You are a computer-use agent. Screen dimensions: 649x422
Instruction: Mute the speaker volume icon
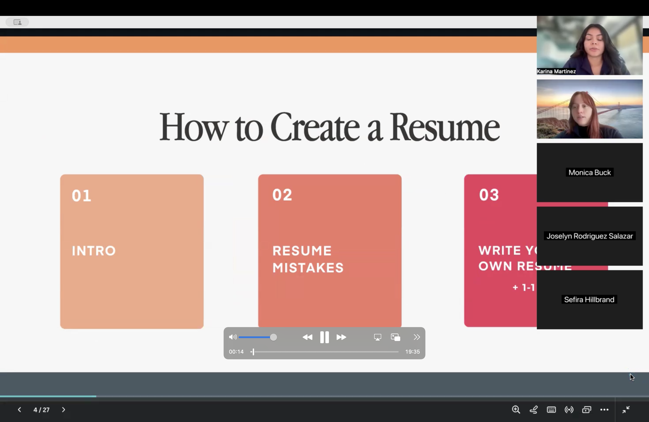coord(232,337)
